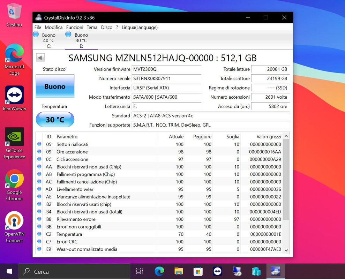Select the E: disk tab
Image resolution: width=345 pixels, height=279 pixels.
pyautogui.click(x=81, y=40)
